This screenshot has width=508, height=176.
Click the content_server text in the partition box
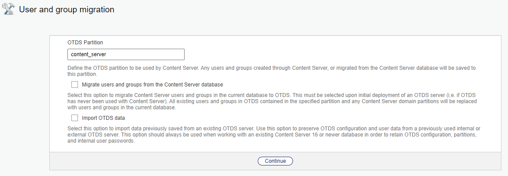click(x=89, y=54)
